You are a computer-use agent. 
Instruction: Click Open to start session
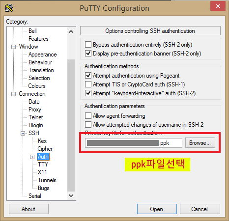coord(157,209)
